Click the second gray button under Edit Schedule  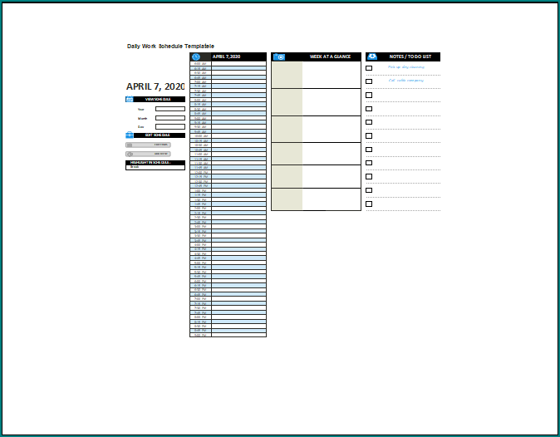point(148,154)
